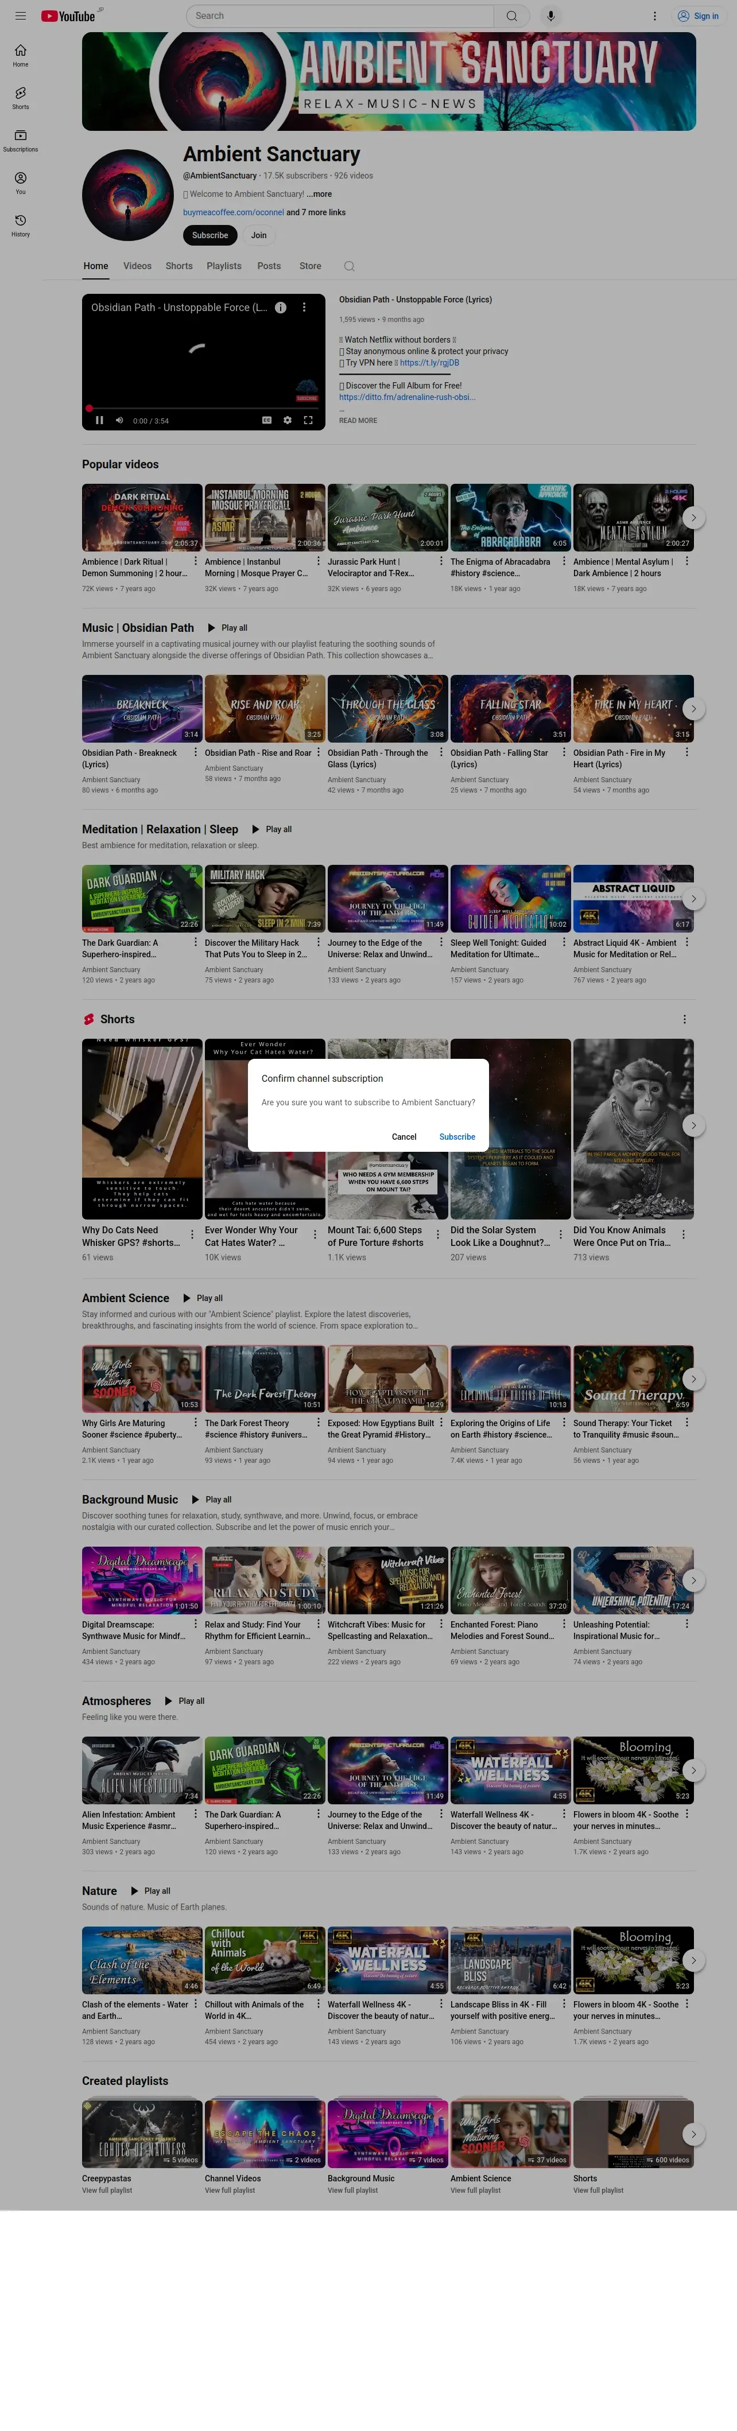
Task: View full playlist for Creepypastas
Action: click(x=107, y=2191)
